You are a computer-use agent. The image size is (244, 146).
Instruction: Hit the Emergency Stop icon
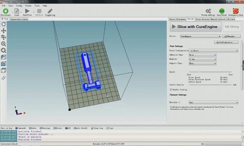pyautogui.click(x=236, y=11)
